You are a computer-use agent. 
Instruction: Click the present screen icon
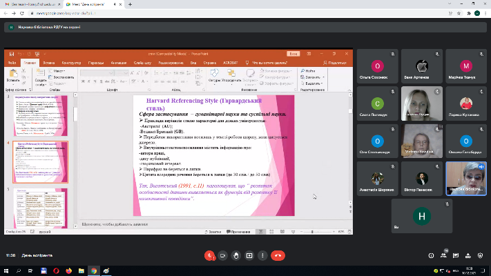click(x=250, y=255)
